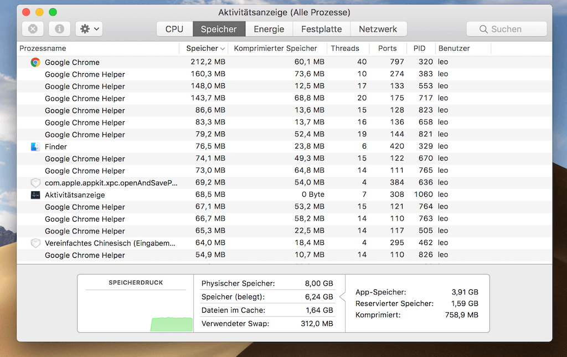Toggle sort order on Speicher column
The image size is (567, 357).
pos(205,49)
